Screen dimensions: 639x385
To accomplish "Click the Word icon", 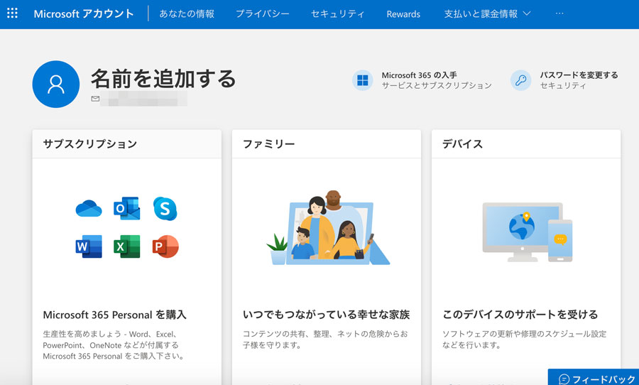I will pos(89,246).
